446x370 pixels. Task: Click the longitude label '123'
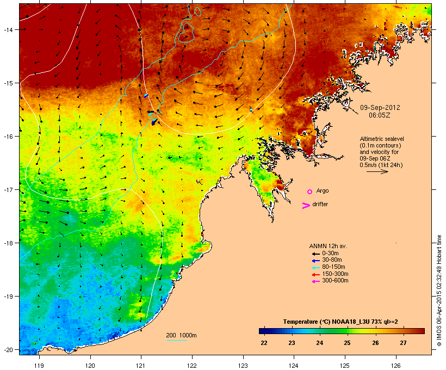tap(243, 366)
